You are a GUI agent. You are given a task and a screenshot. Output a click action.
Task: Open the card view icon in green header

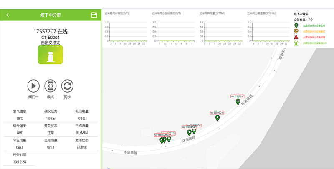94,15
